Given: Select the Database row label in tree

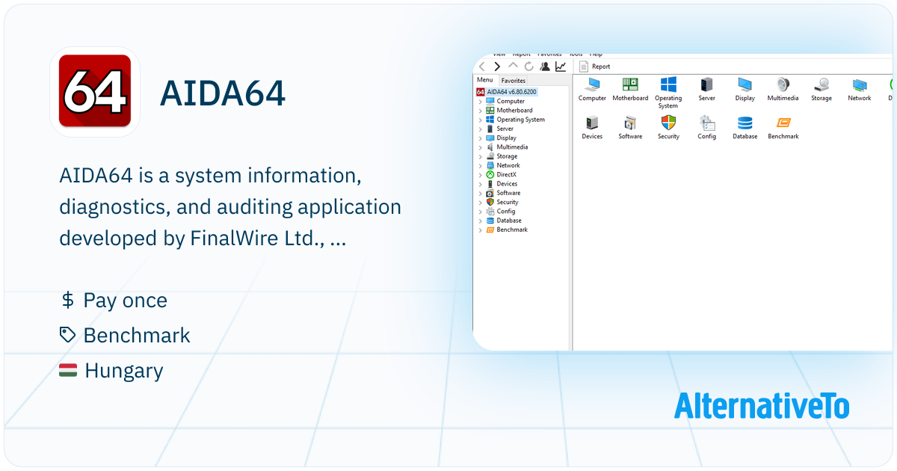Looking at the screenshot, I should pos(509,221).
